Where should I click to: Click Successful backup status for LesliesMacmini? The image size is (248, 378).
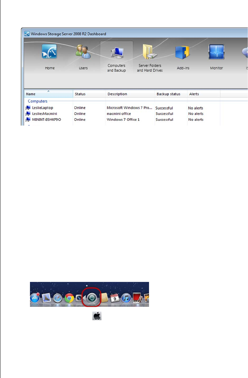(164, 114)
